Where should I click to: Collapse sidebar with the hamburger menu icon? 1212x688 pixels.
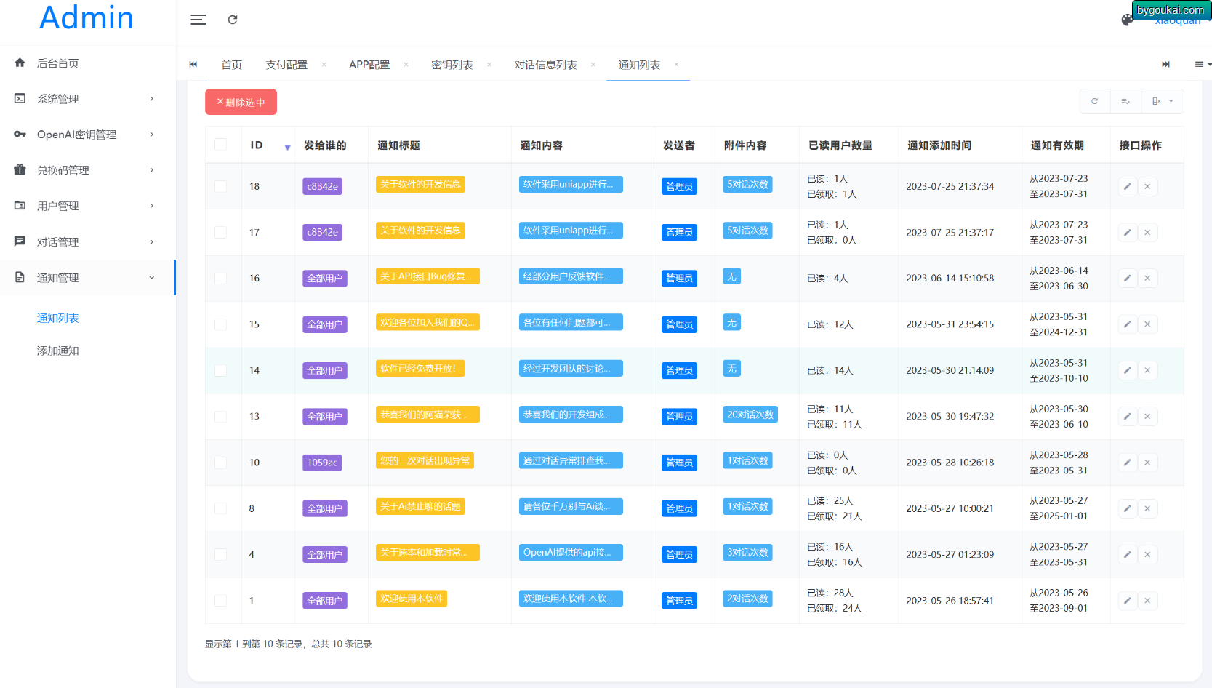198,20
